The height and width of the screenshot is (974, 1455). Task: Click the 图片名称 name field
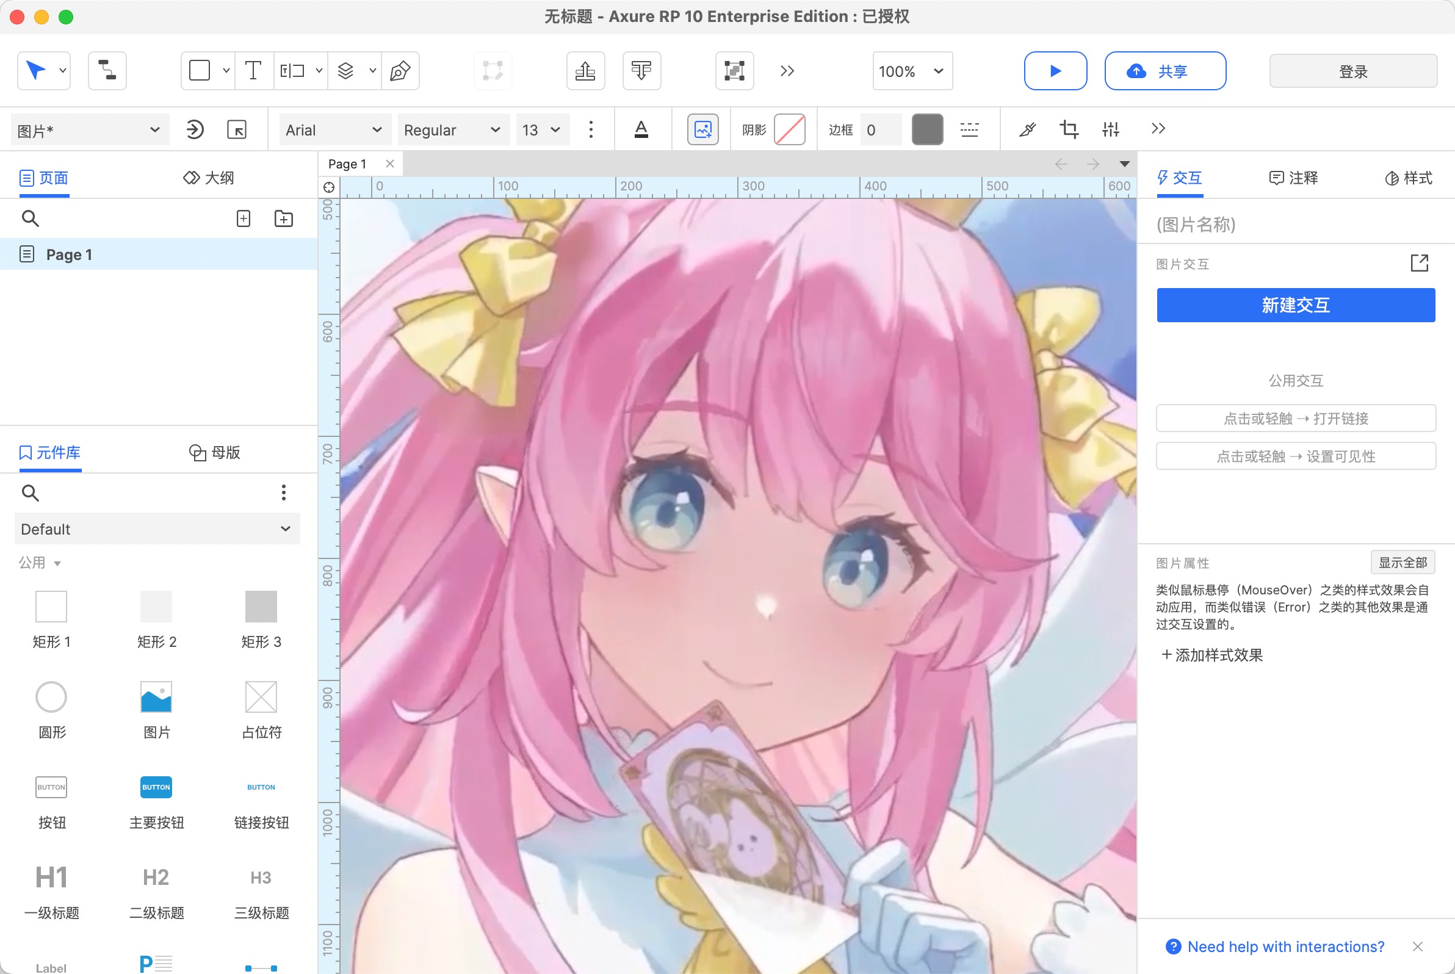point(1295,224)
